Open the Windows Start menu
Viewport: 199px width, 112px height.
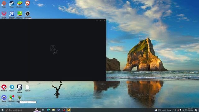pos(2,110)
